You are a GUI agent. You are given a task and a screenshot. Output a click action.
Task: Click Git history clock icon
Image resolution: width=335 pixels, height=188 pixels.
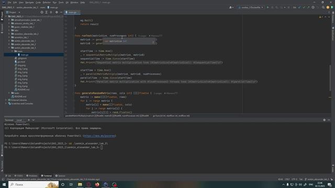pyautogui.click(x=313, y=7)
